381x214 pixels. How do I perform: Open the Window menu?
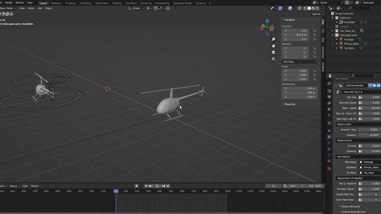pyautogui.click(x=20, y=2)
